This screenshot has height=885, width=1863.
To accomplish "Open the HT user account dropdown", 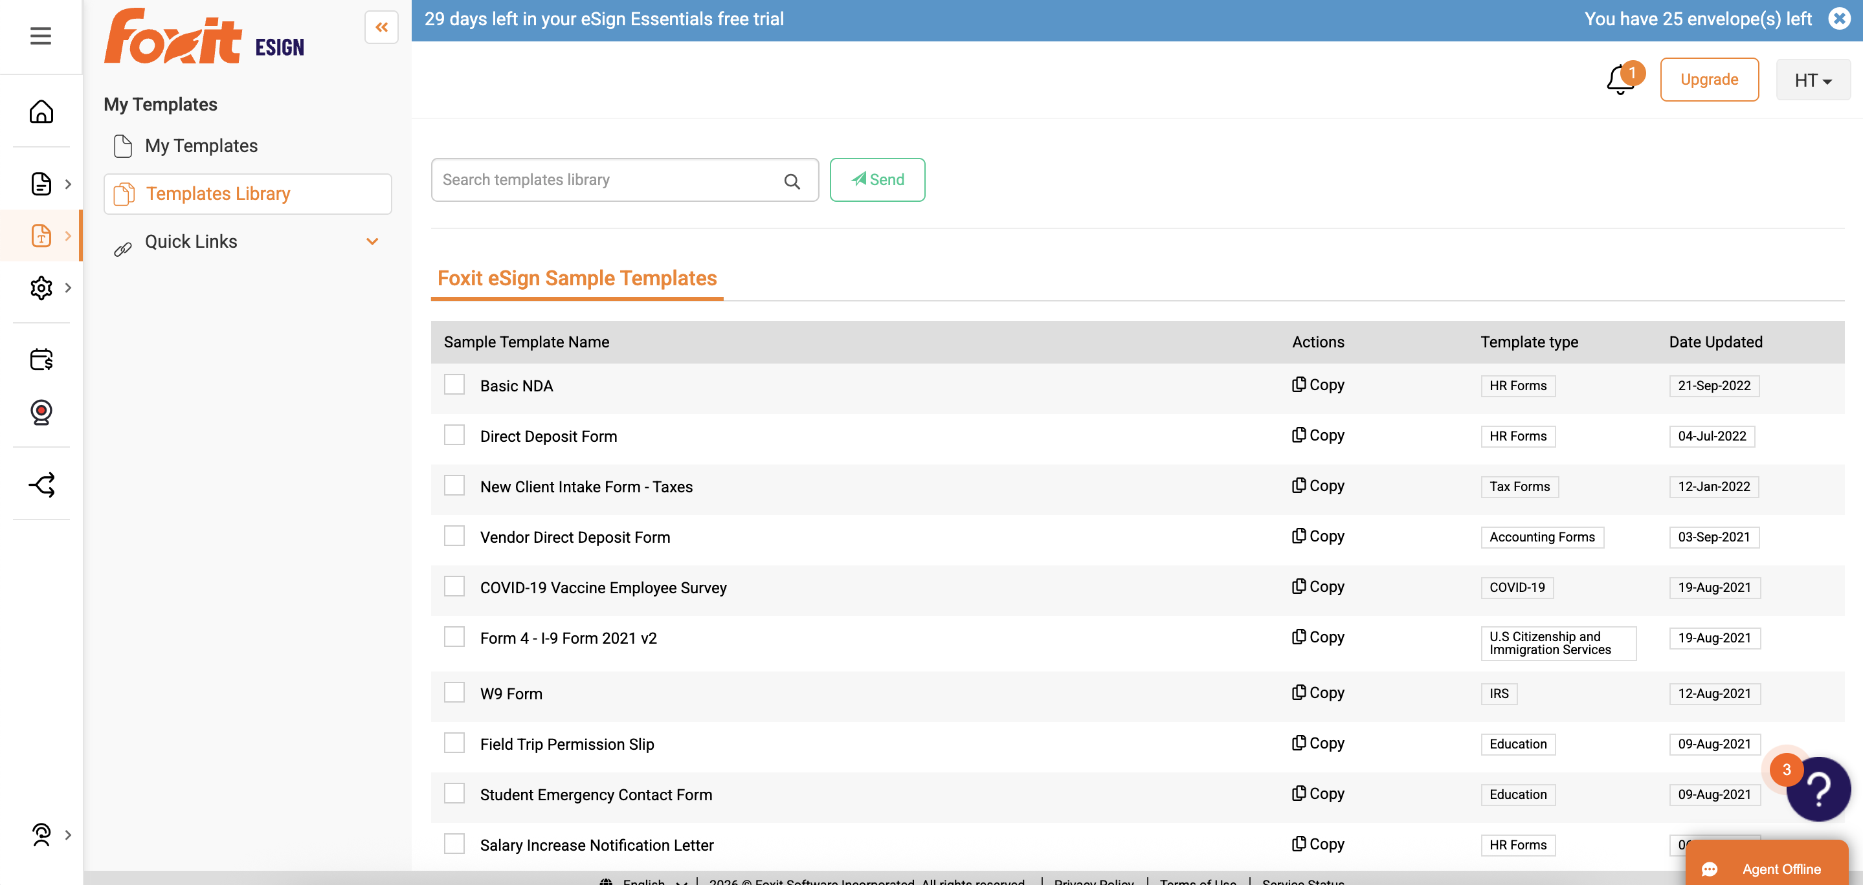I will (1813, 80).
